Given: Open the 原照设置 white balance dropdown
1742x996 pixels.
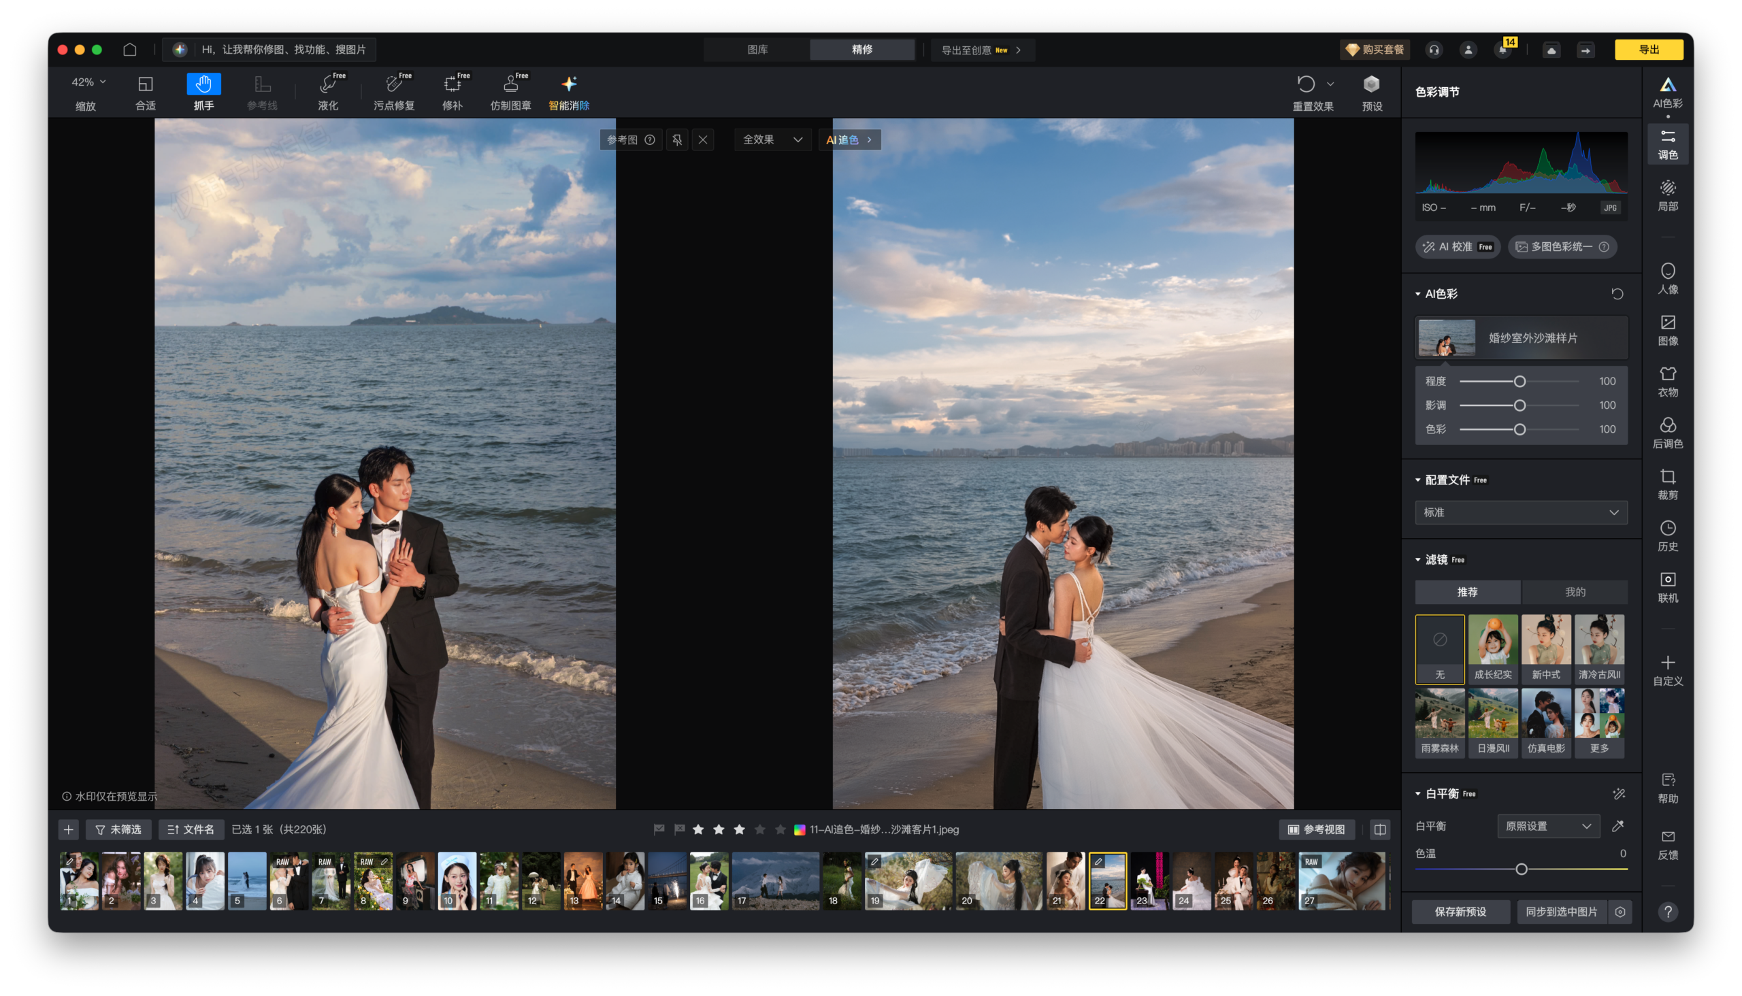Looking at the screenshot, I should (x=1547, y=827).
